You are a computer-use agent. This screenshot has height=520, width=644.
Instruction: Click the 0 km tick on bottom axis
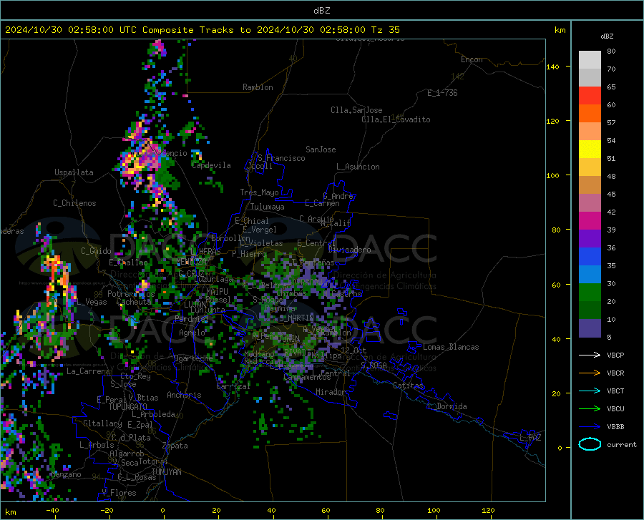coord(162,510)
